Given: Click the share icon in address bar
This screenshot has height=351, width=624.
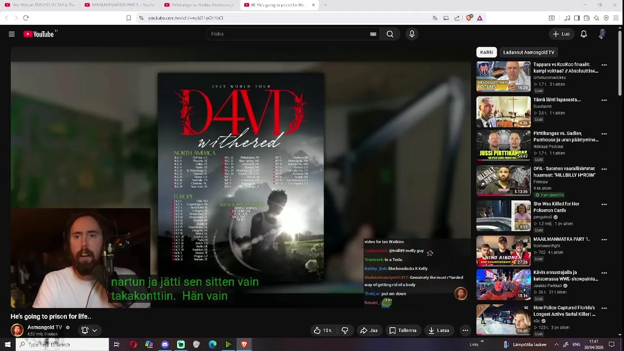Looking at the screenshot, I should [x=457, y=18].
